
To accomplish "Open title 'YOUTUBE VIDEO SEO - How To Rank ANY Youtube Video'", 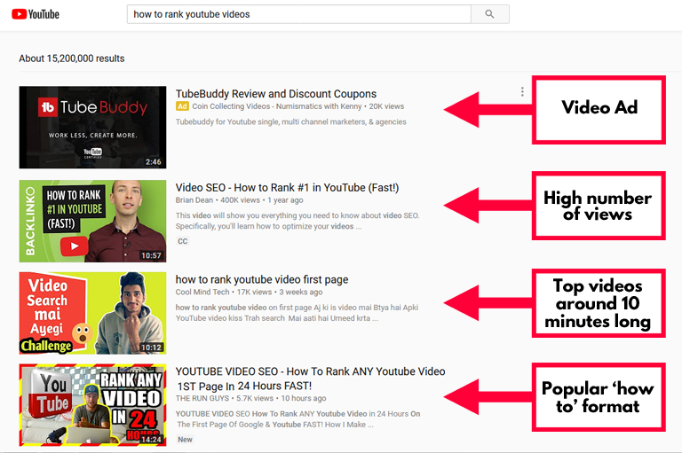I will click(310, 379).
